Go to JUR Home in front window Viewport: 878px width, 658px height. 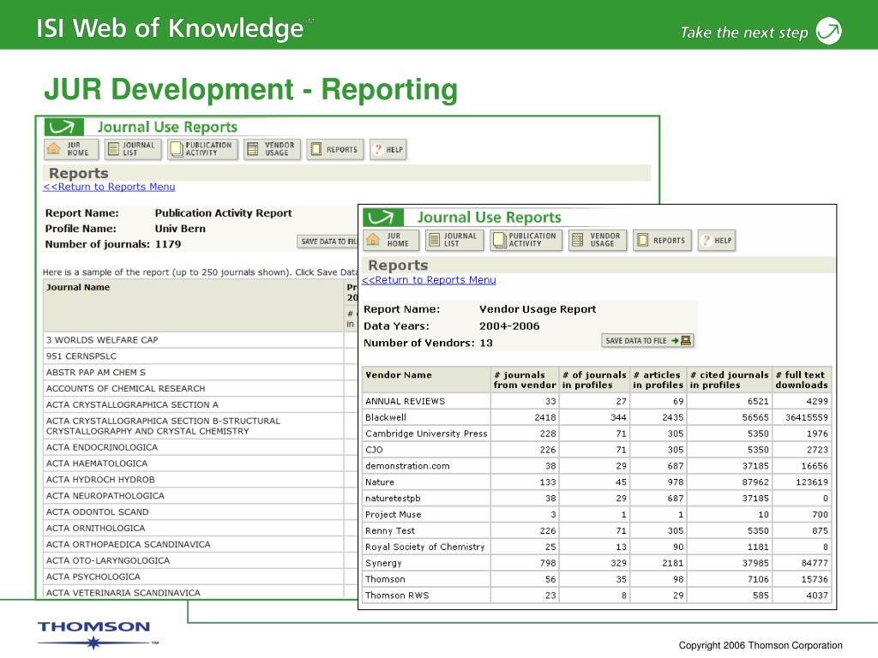[x=391, y=241]
